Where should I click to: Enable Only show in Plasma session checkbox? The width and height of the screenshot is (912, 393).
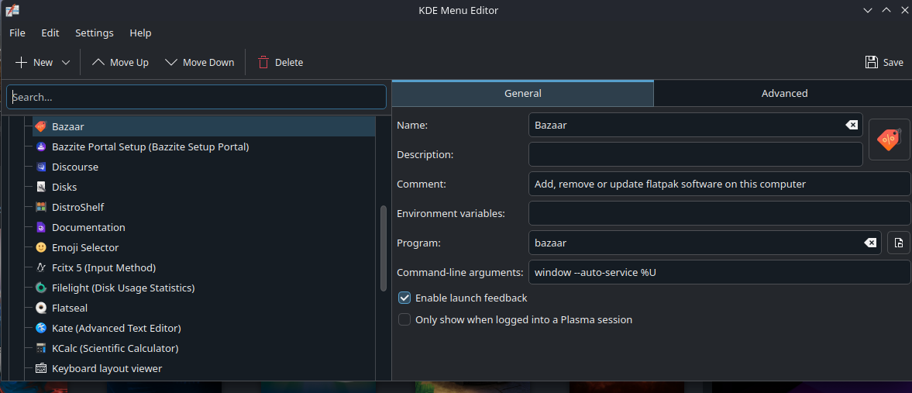tap(404, 319)
